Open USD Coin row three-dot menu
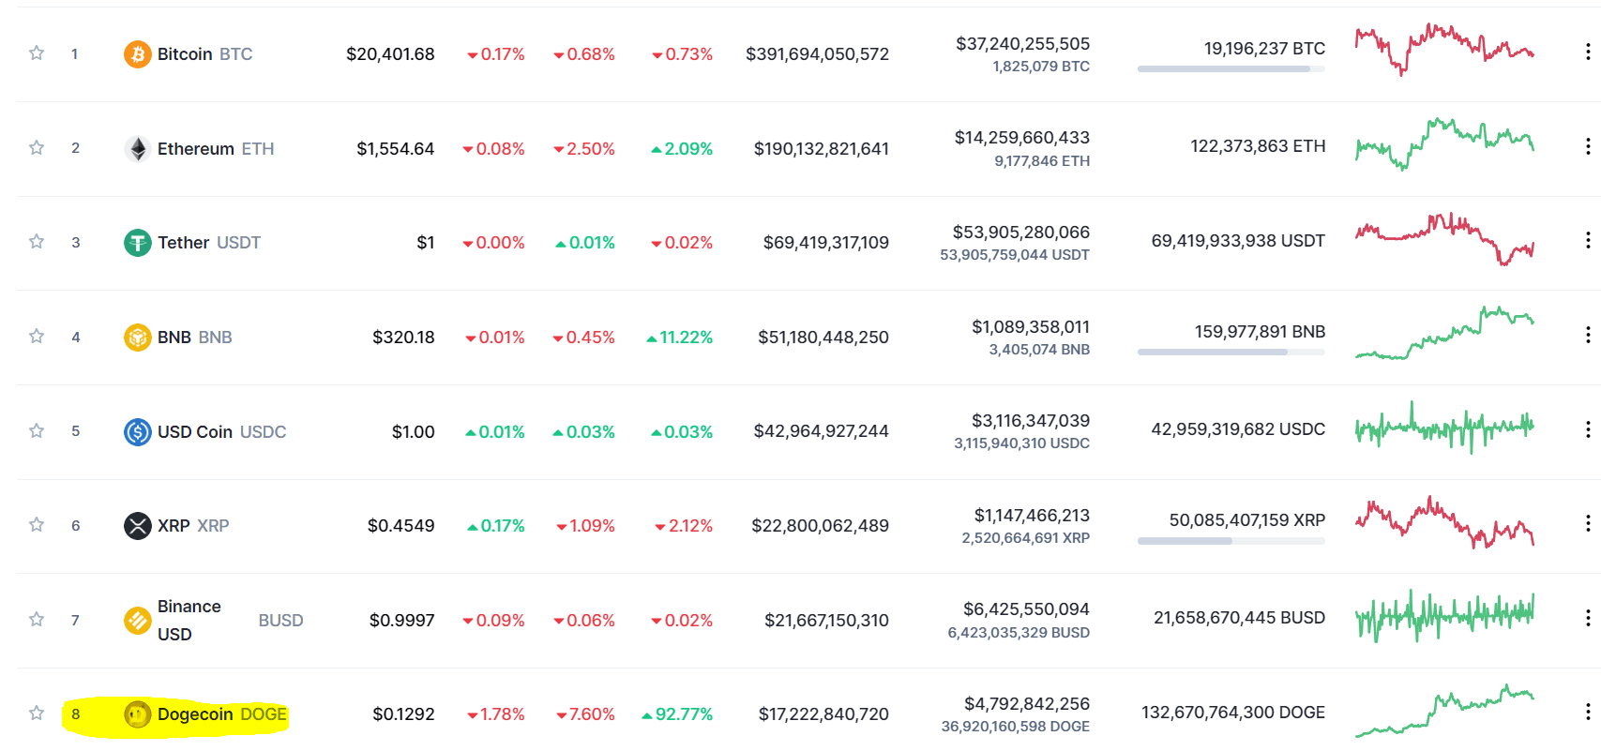Screen dimensions: 1601x751 tap(1587, 429)
